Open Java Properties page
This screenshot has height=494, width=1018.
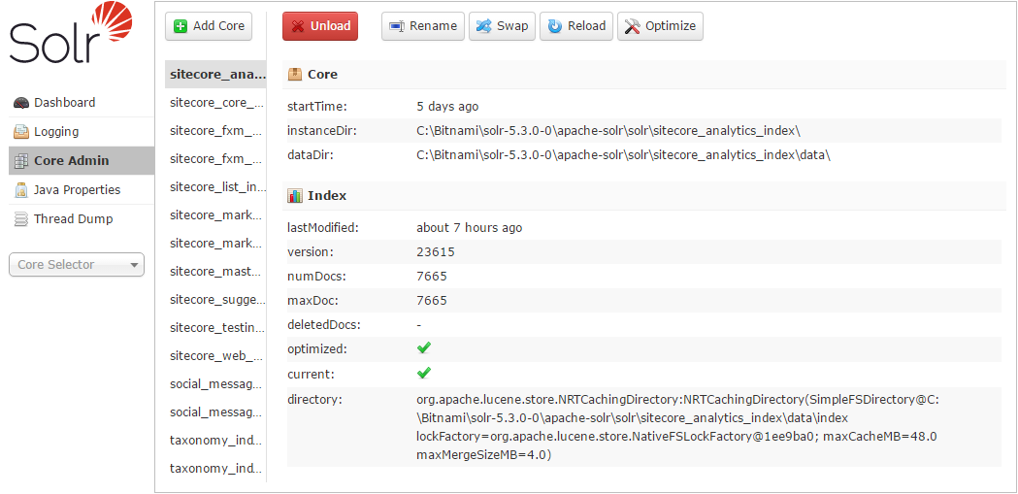point(82,189)
